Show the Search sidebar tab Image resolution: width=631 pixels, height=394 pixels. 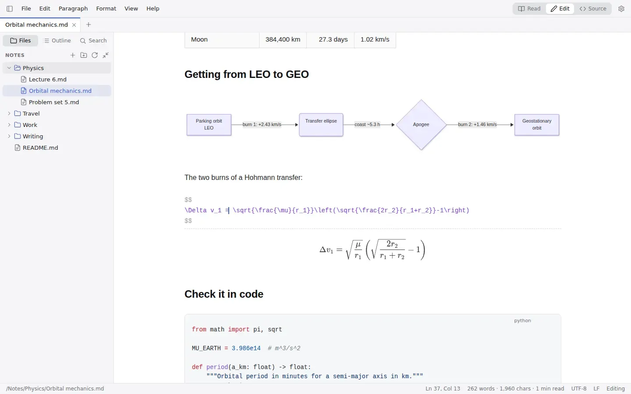(x=93, y=41)
